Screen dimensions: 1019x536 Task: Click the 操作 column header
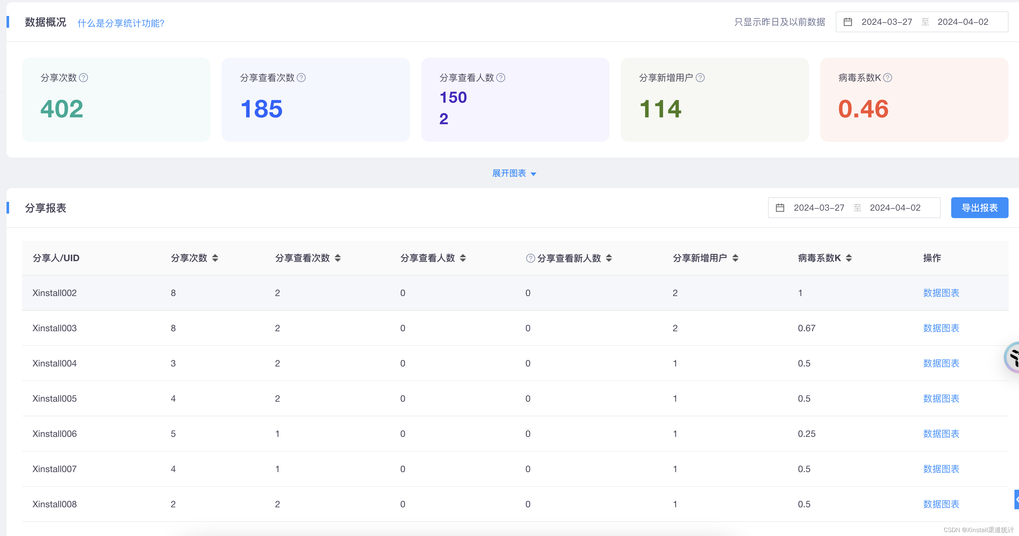pyautogui.click(x=932, y=258)
